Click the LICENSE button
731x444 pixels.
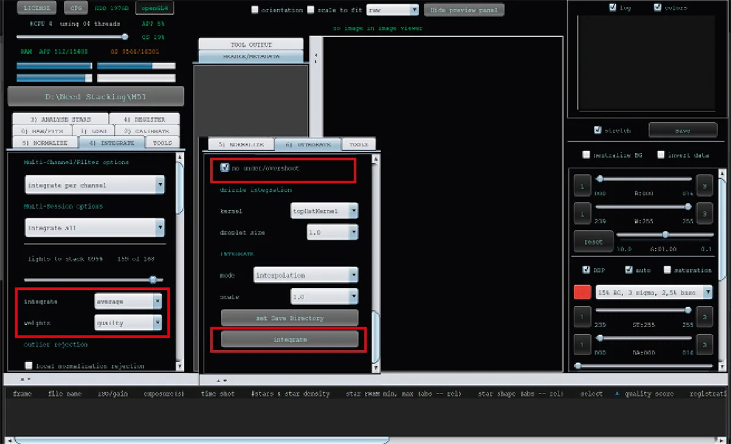(37, 9)
